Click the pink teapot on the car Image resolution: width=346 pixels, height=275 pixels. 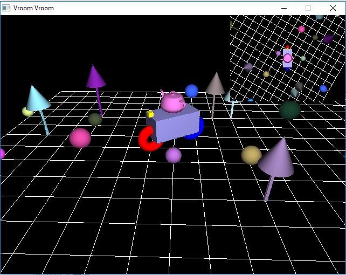click(x=173, y=101)
